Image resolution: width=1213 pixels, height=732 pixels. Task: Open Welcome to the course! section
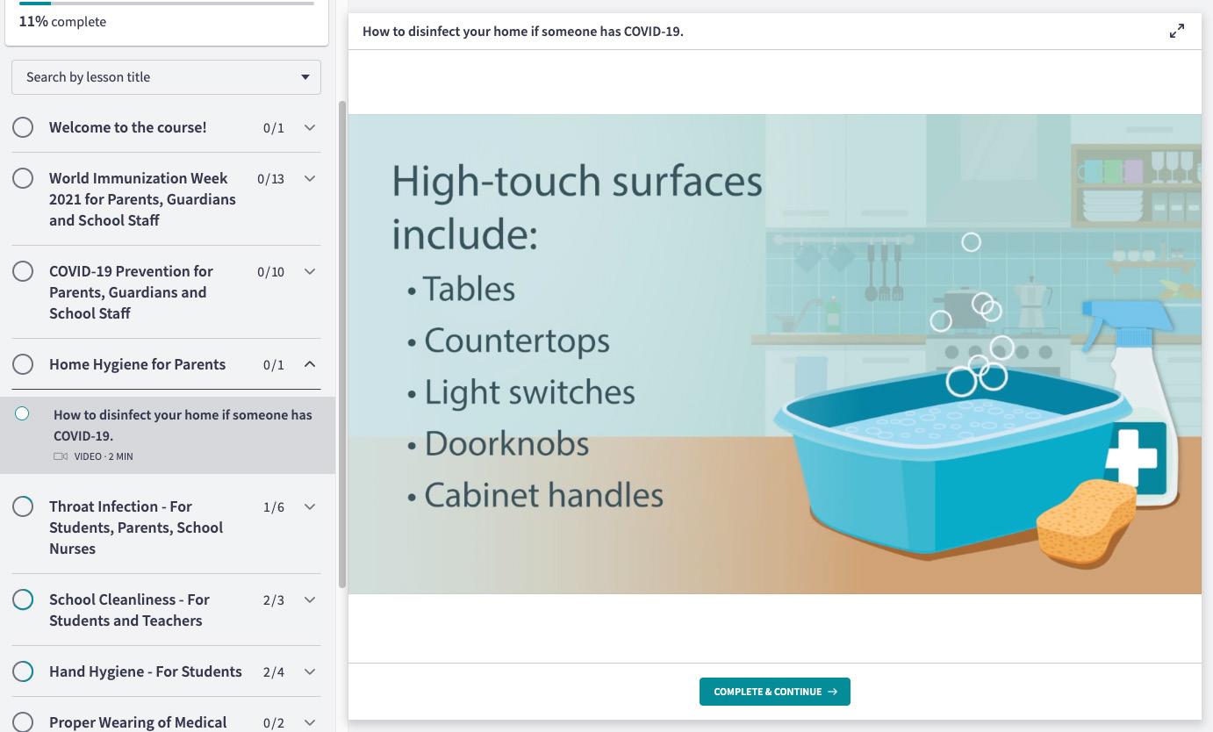pos(128,127)
